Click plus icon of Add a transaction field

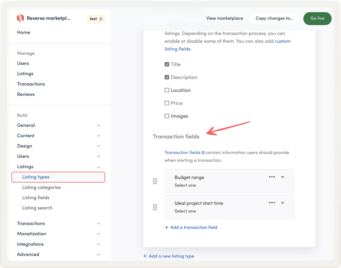click(167, 227)
